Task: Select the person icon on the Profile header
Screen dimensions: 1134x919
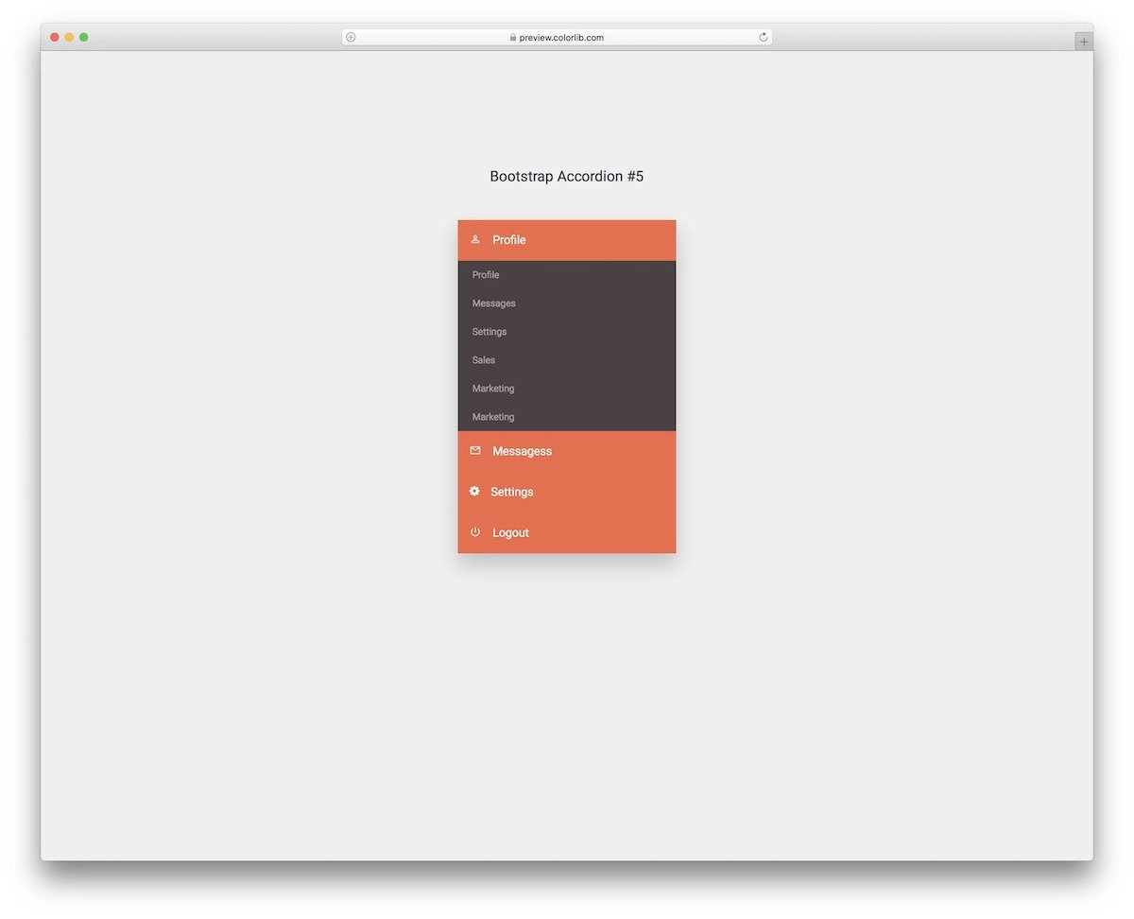Action: [x=474, y=239]
